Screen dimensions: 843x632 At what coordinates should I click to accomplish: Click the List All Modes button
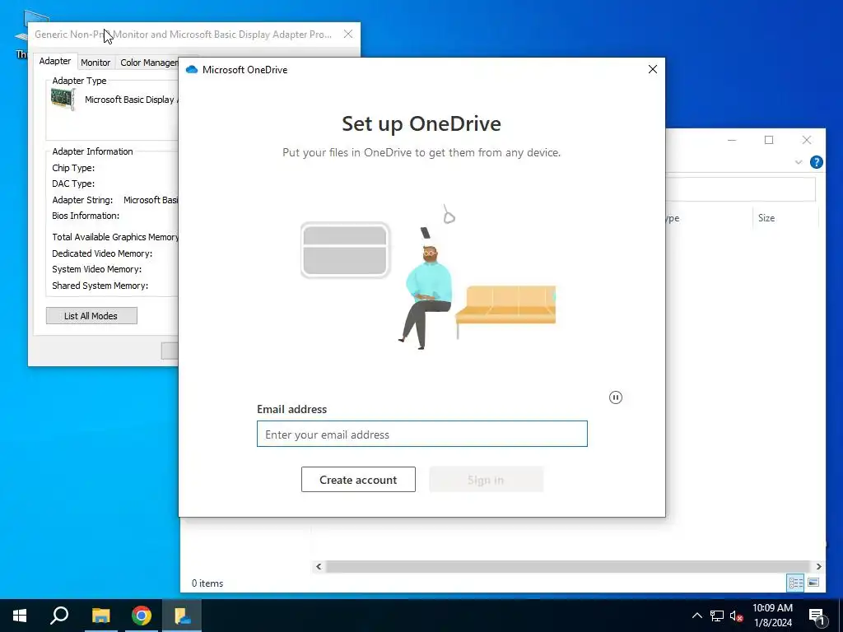pos(91,316)
